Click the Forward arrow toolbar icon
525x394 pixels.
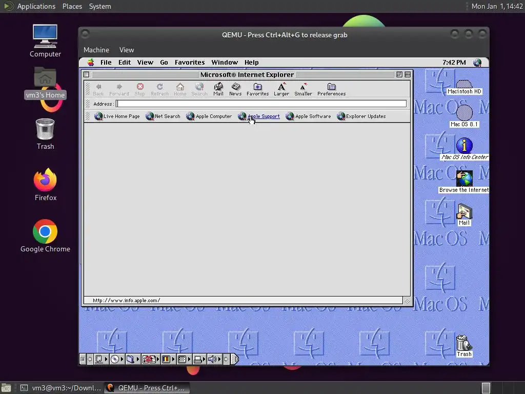tap(119, 89)
